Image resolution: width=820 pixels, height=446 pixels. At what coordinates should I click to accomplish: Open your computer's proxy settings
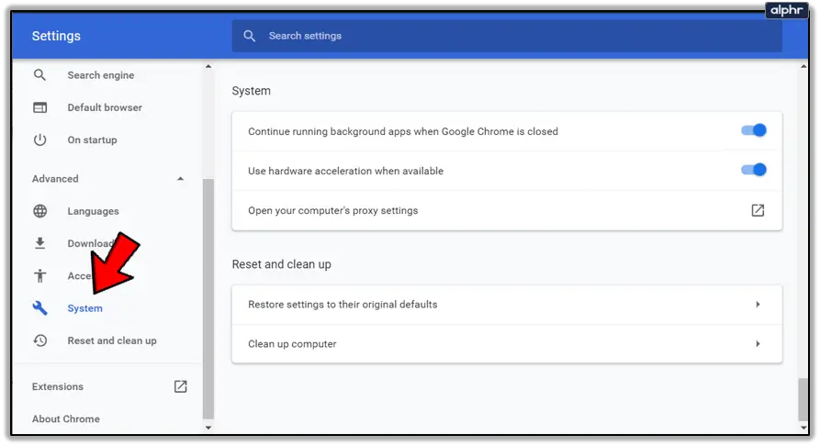[x=332, y=210]
